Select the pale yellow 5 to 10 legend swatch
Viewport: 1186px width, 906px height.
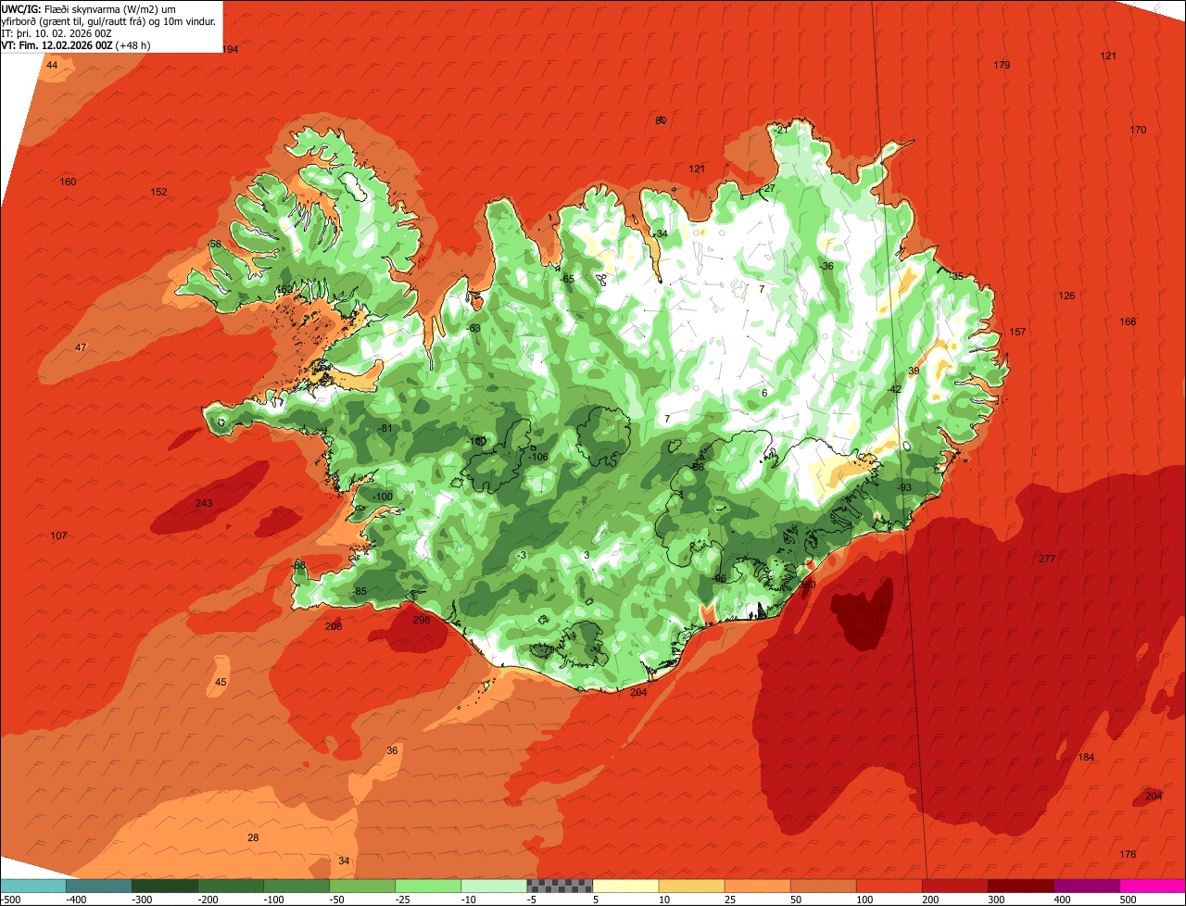tap(625, 886)
